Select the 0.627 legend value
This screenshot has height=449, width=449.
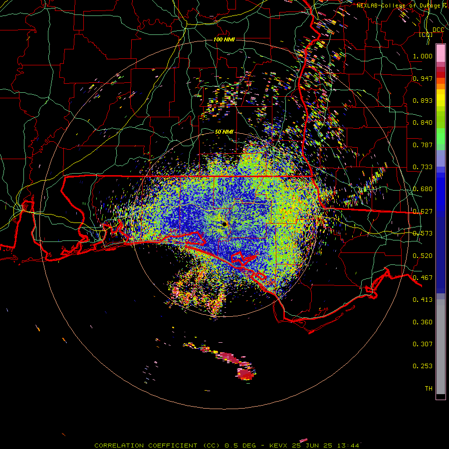pos(423,211)
